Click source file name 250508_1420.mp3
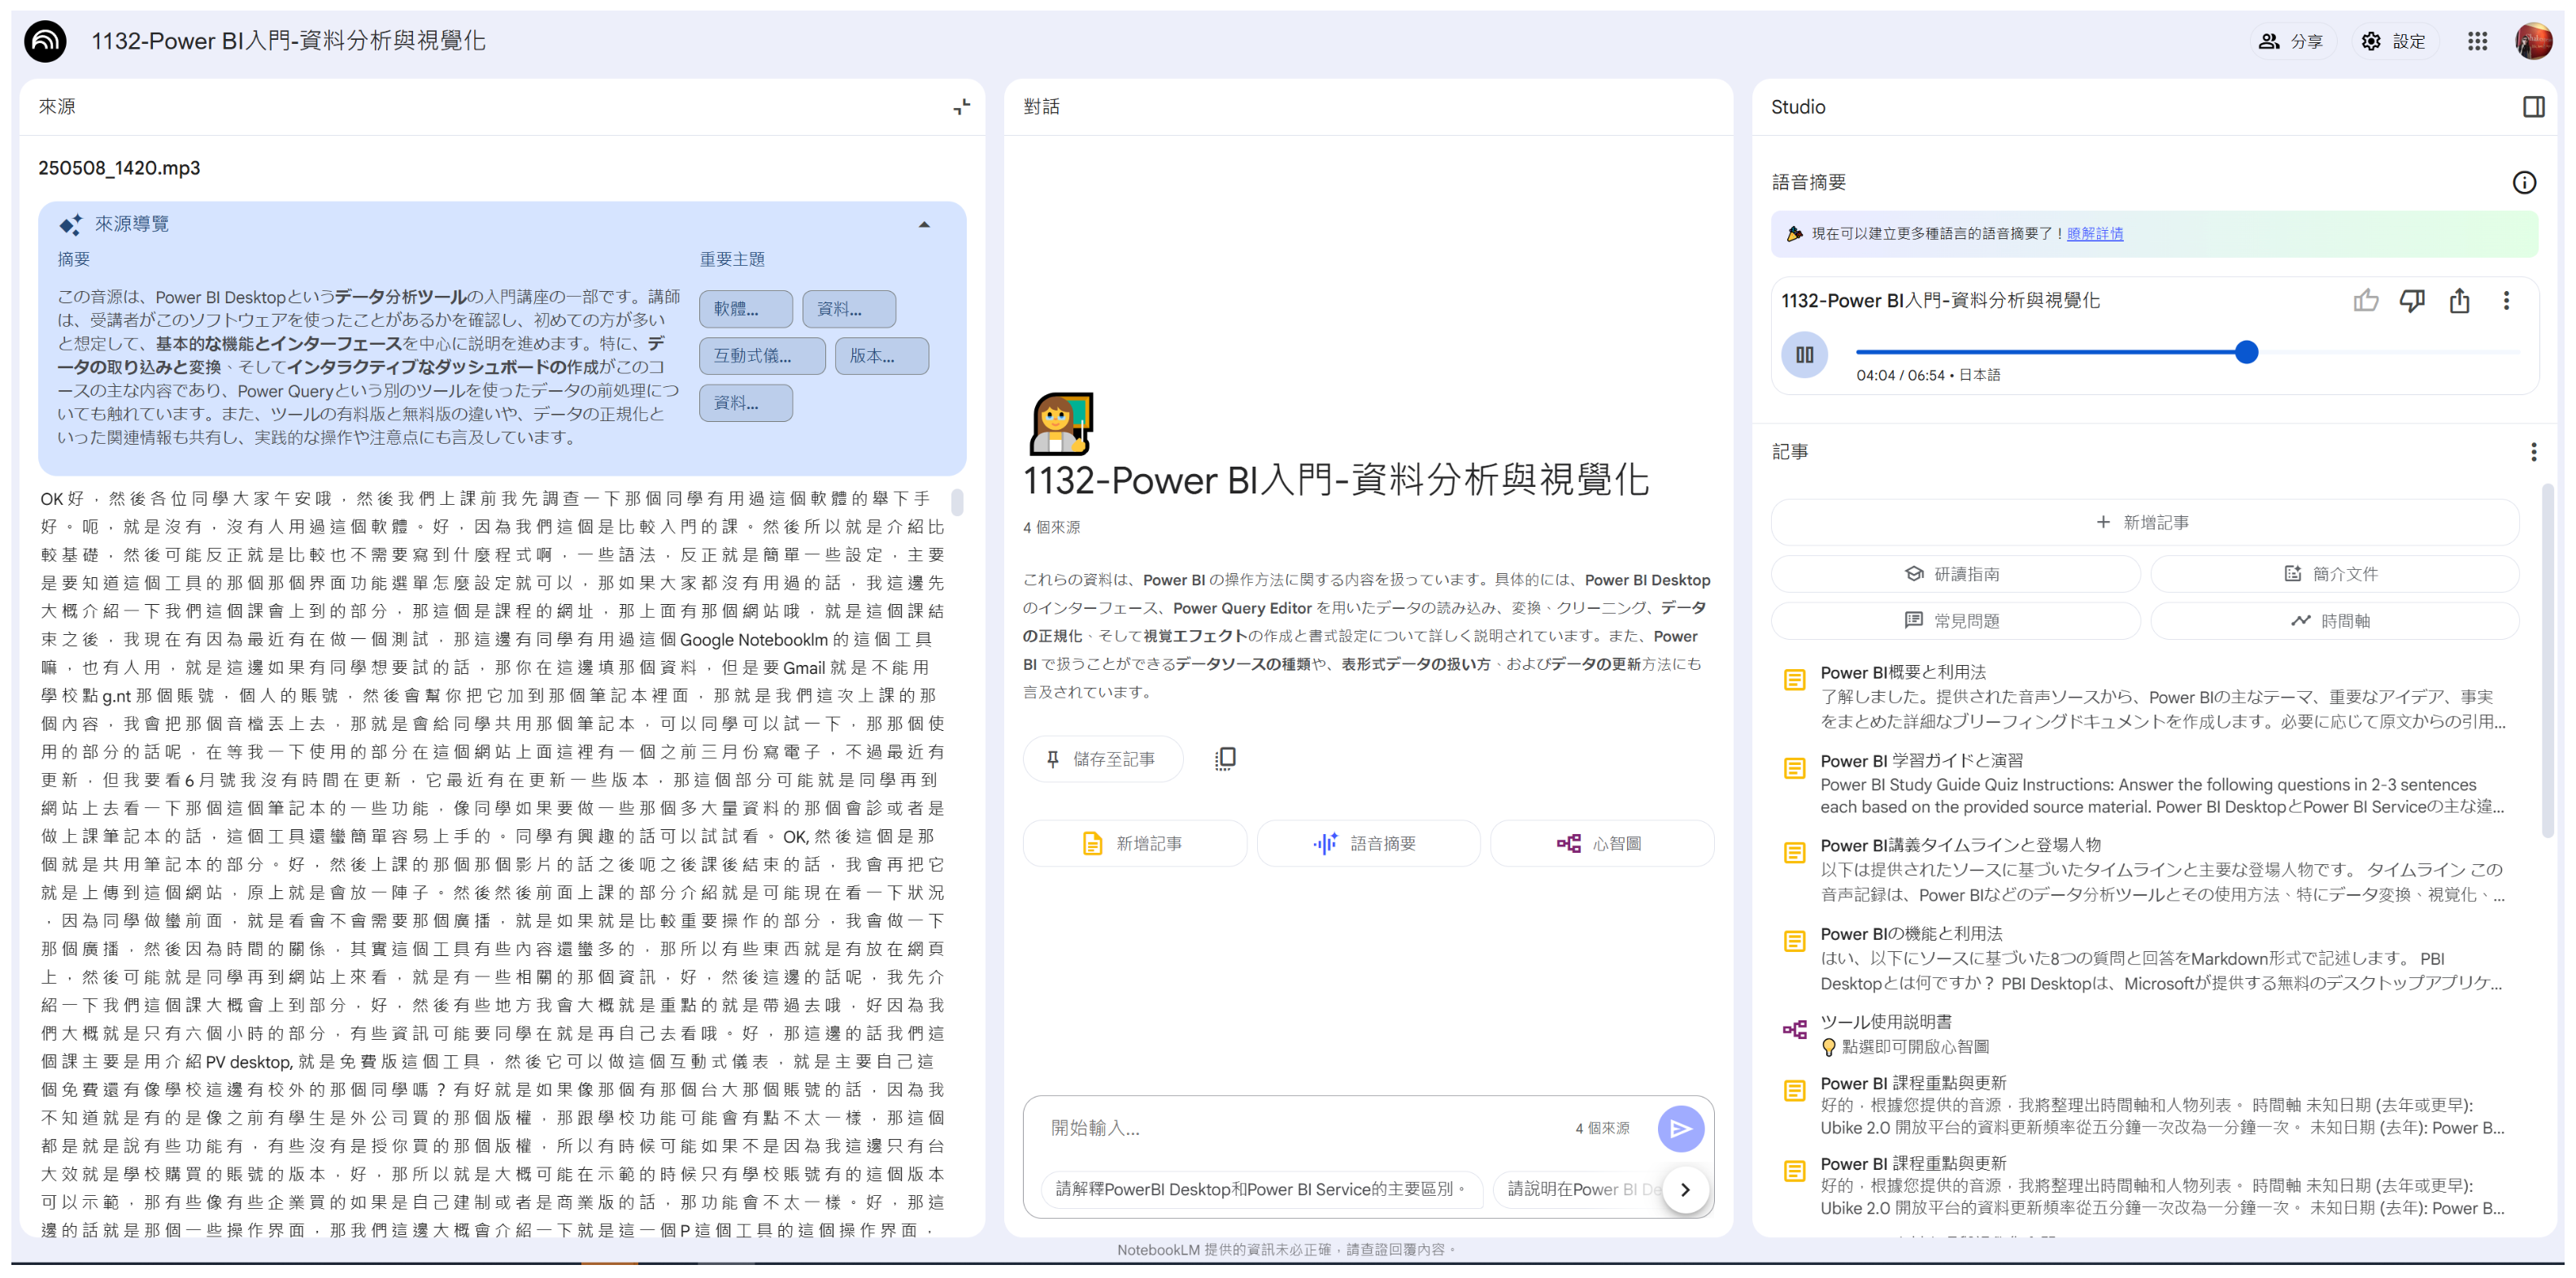The height and width of the screenshot is (1278, 2576). [x=119, y=168]
